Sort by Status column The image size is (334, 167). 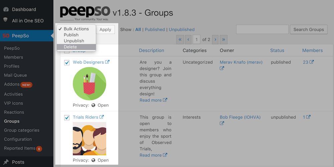pyautogui.click(x=277, y=50)
